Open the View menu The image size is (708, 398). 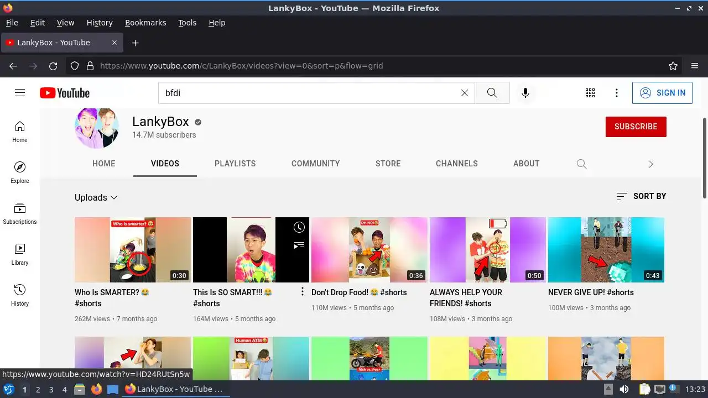pos(65,23)
